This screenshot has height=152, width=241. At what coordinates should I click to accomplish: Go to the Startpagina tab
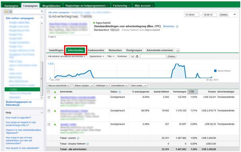[11, 6]
